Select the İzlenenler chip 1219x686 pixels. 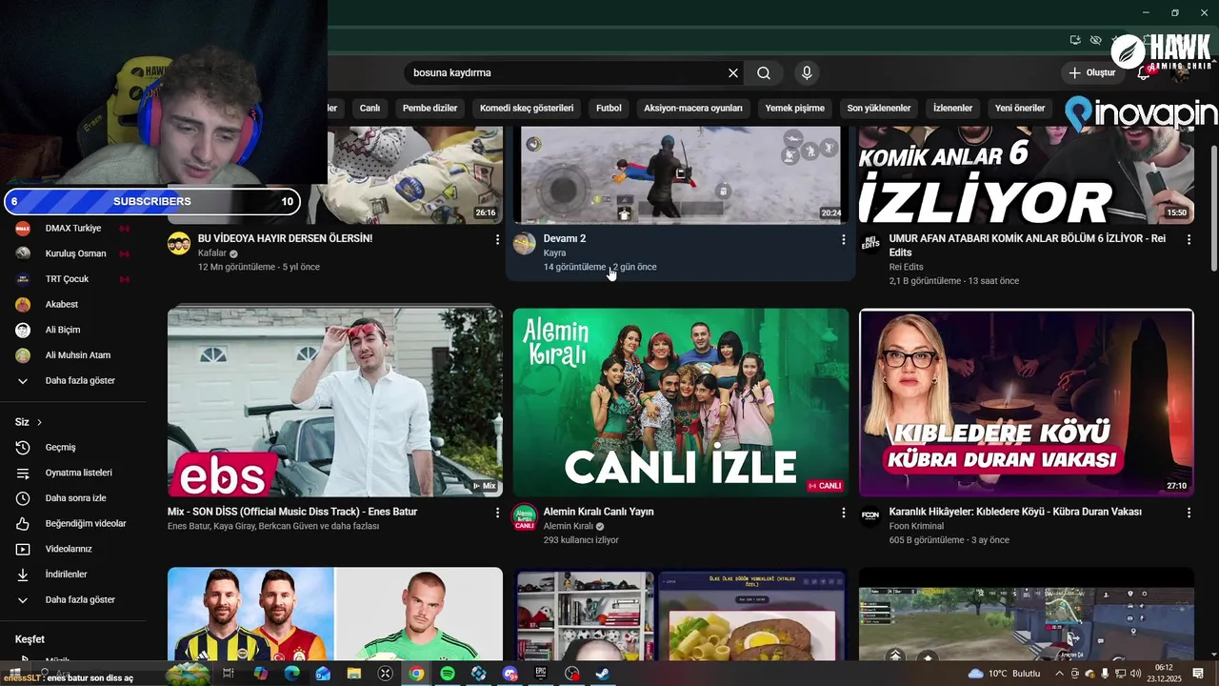point(952,109)
